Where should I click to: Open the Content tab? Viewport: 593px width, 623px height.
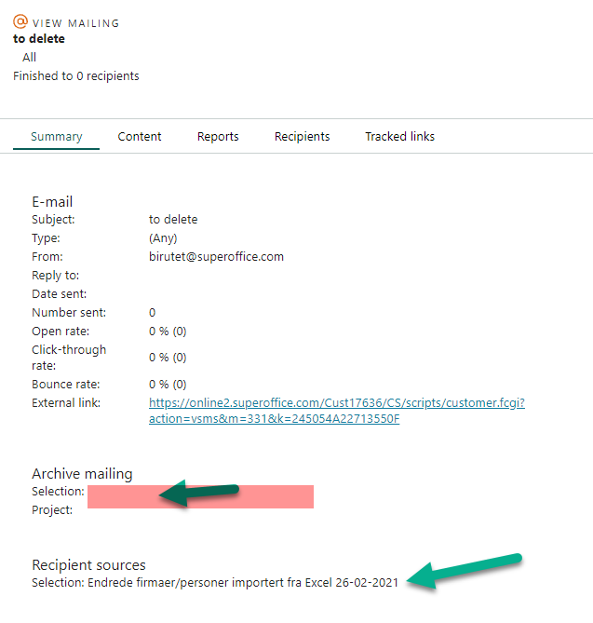click(140, 137)
